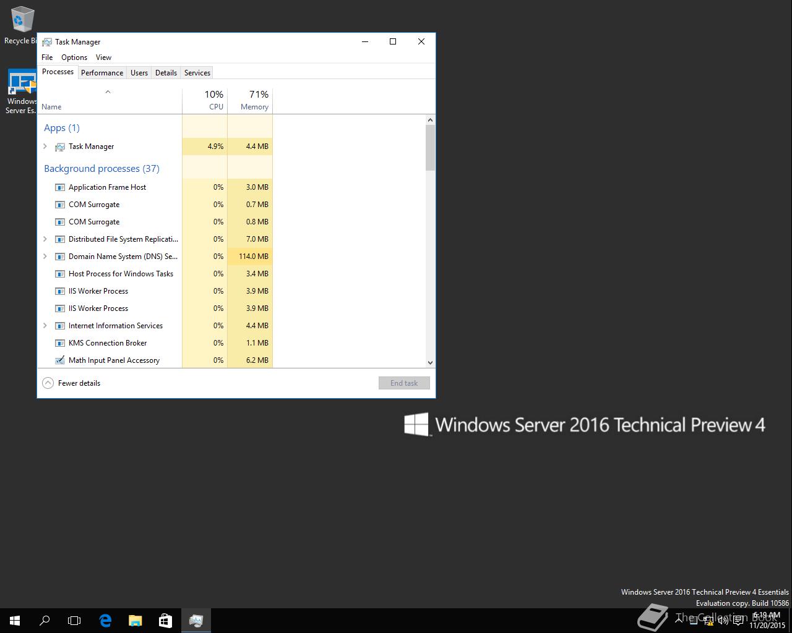The image size is (792, 633).
Task: Click the Math Input Panel Accessory icon
Action: coord(60,360)
